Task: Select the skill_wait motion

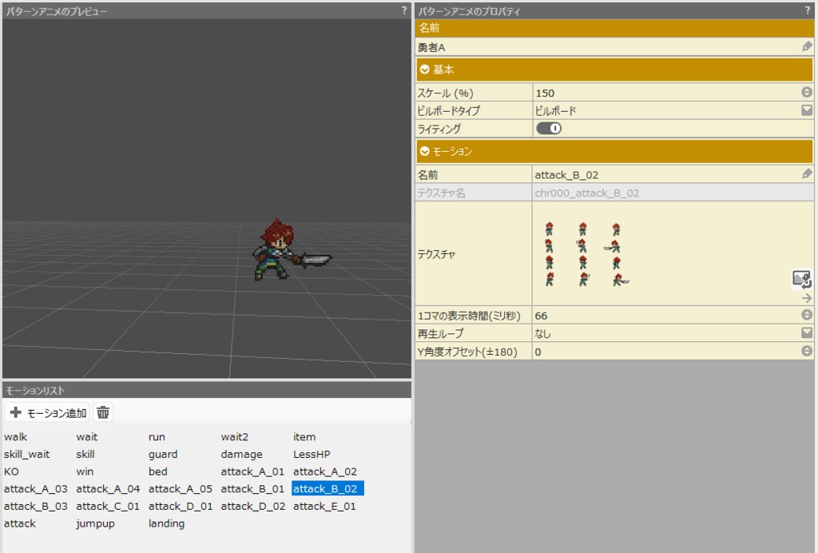Action: click(26, 454)
